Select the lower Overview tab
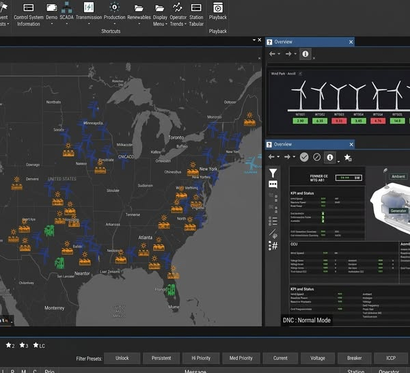The width and height of the screenshot is (410, 373). (310, 144)
